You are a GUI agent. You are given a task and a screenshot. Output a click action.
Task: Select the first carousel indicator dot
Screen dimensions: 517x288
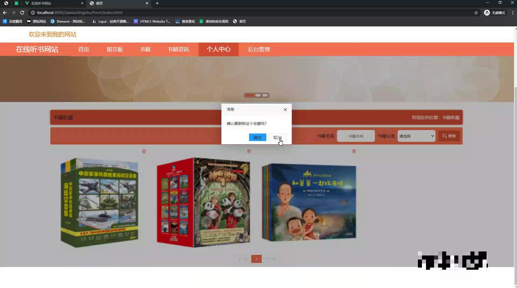point(249,95)
